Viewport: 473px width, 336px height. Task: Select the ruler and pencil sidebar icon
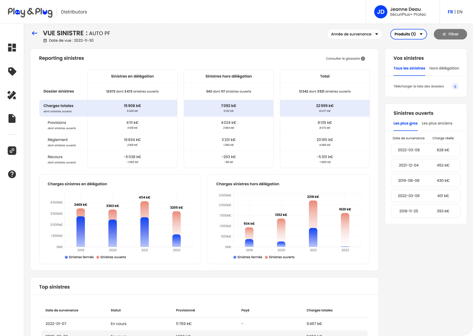coord(12,95)
